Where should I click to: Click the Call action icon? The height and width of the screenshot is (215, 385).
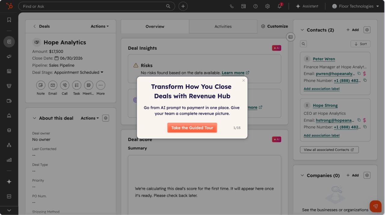click(65, 85)
